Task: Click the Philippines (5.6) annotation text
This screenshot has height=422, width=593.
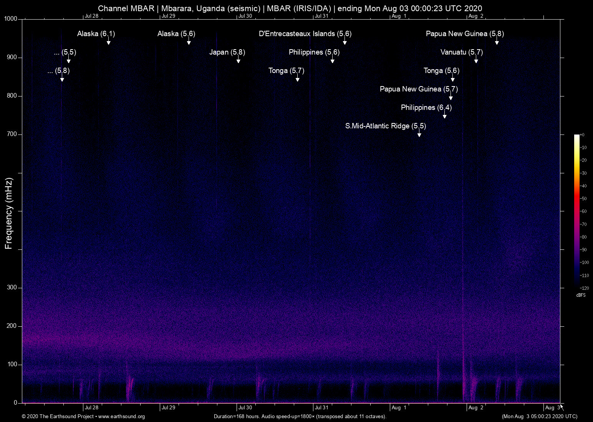Action: click(x=314, y=52)
